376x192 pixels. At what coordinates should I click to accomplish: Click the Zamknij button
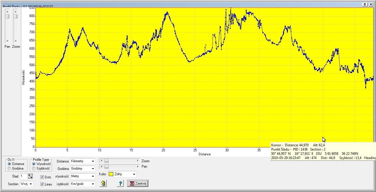click(x=138, y=183)
